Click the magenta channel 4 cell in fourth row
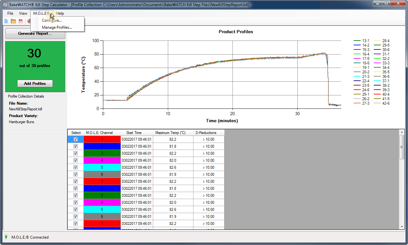Screen dimensions: 408x245 coord(102,160)
